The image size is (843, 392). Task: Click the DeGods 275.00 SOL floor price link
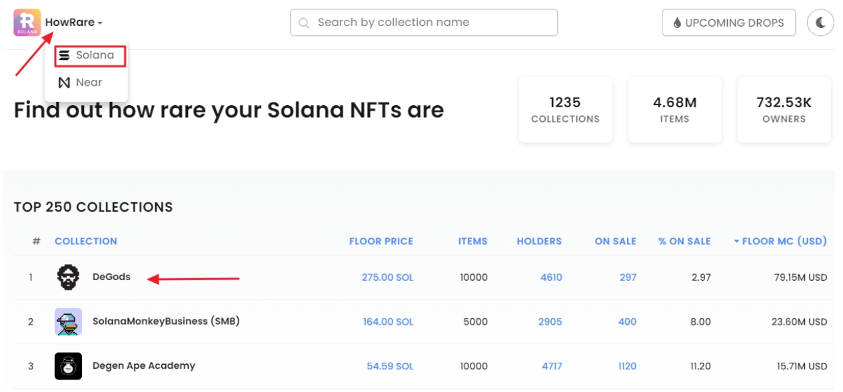tap(387, 276)
